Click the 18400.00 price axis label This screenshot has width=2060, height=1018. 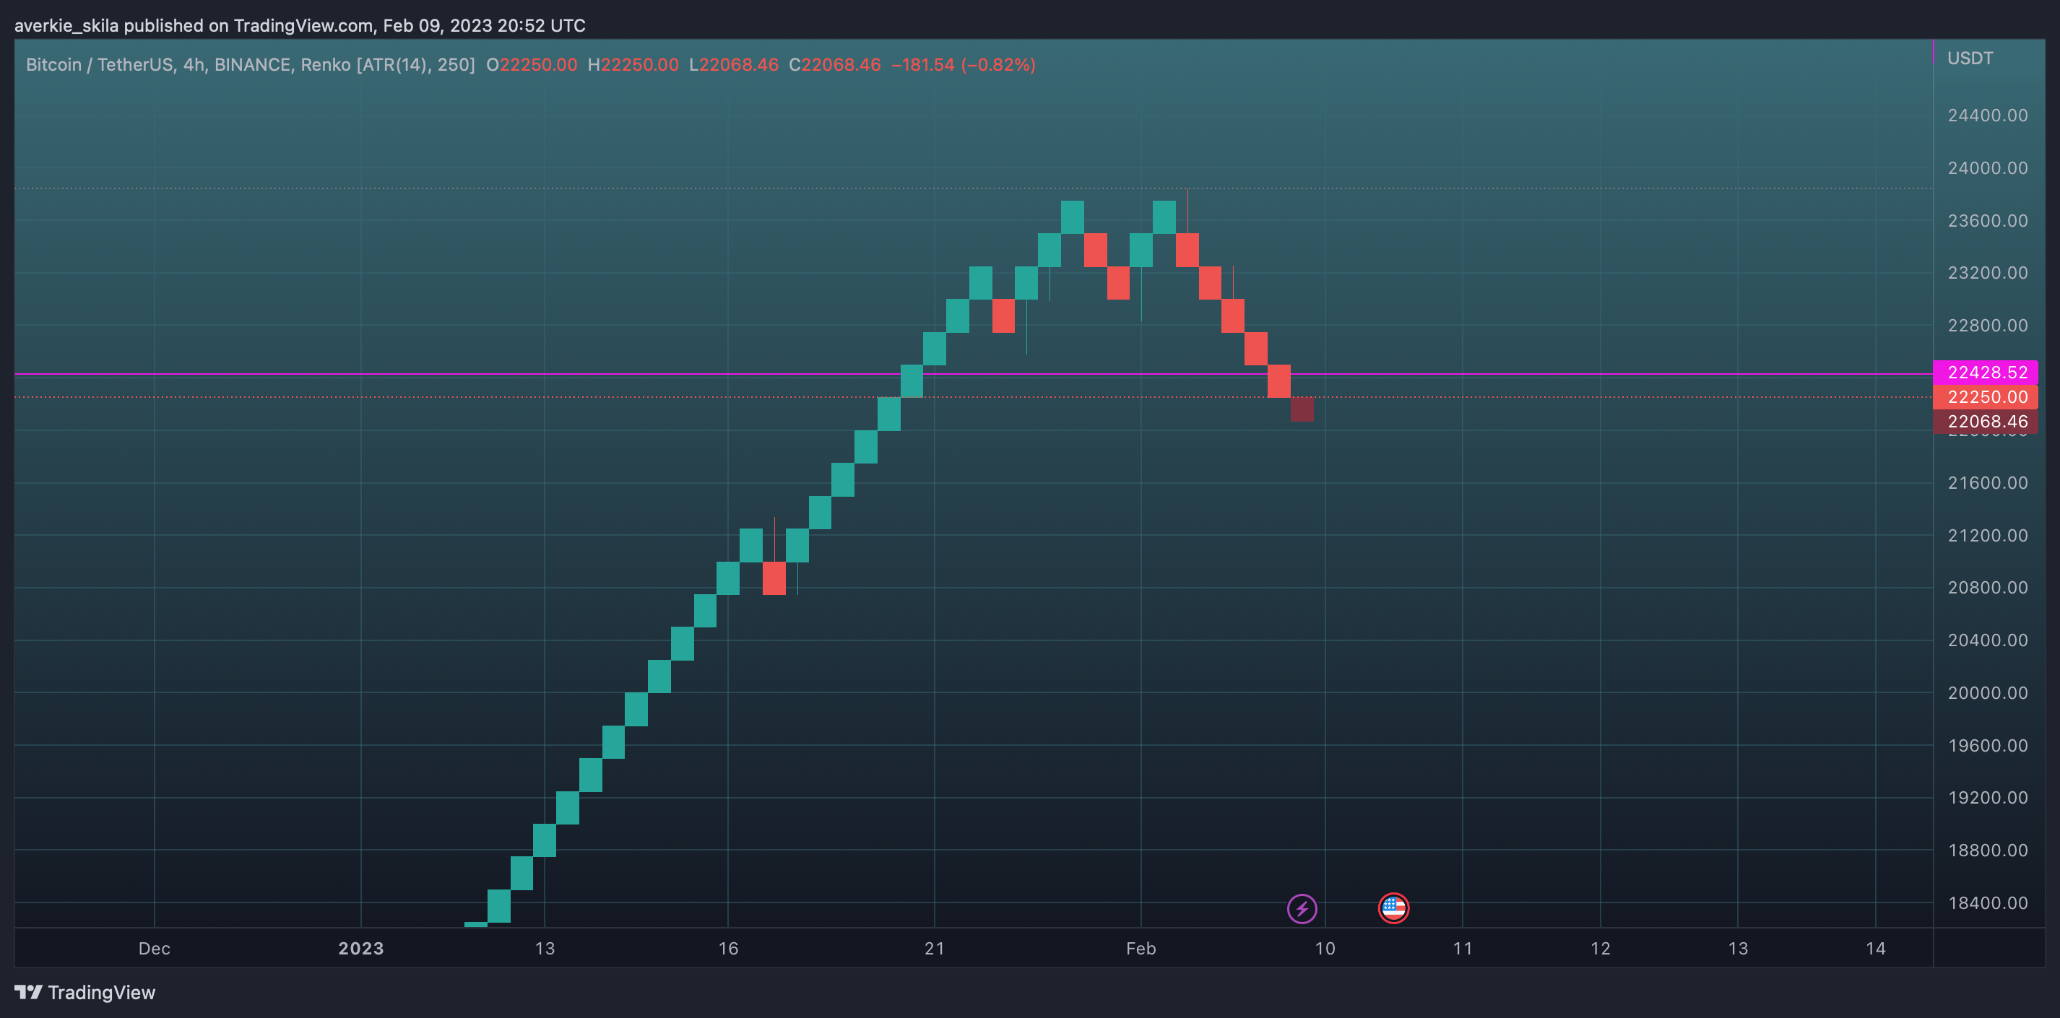pyautogui.click(x=1988, y=903)
